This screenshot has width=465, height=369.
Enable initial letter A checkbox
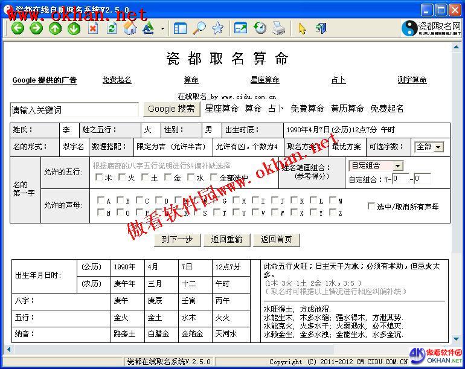point(100,201)
